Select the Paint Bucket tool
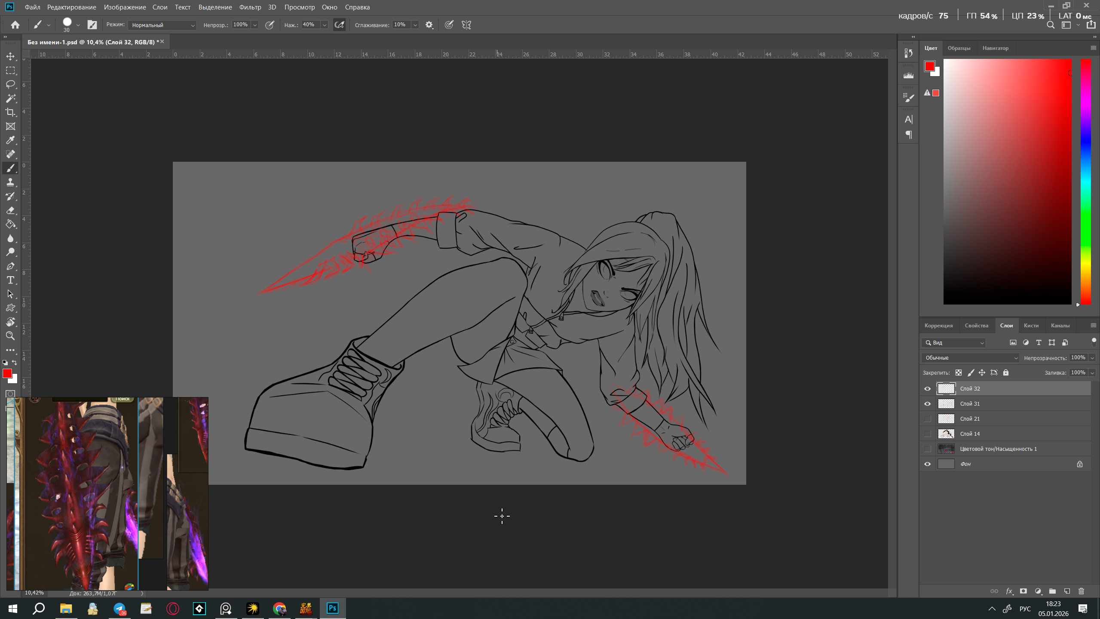 click(x=10, y=224)
